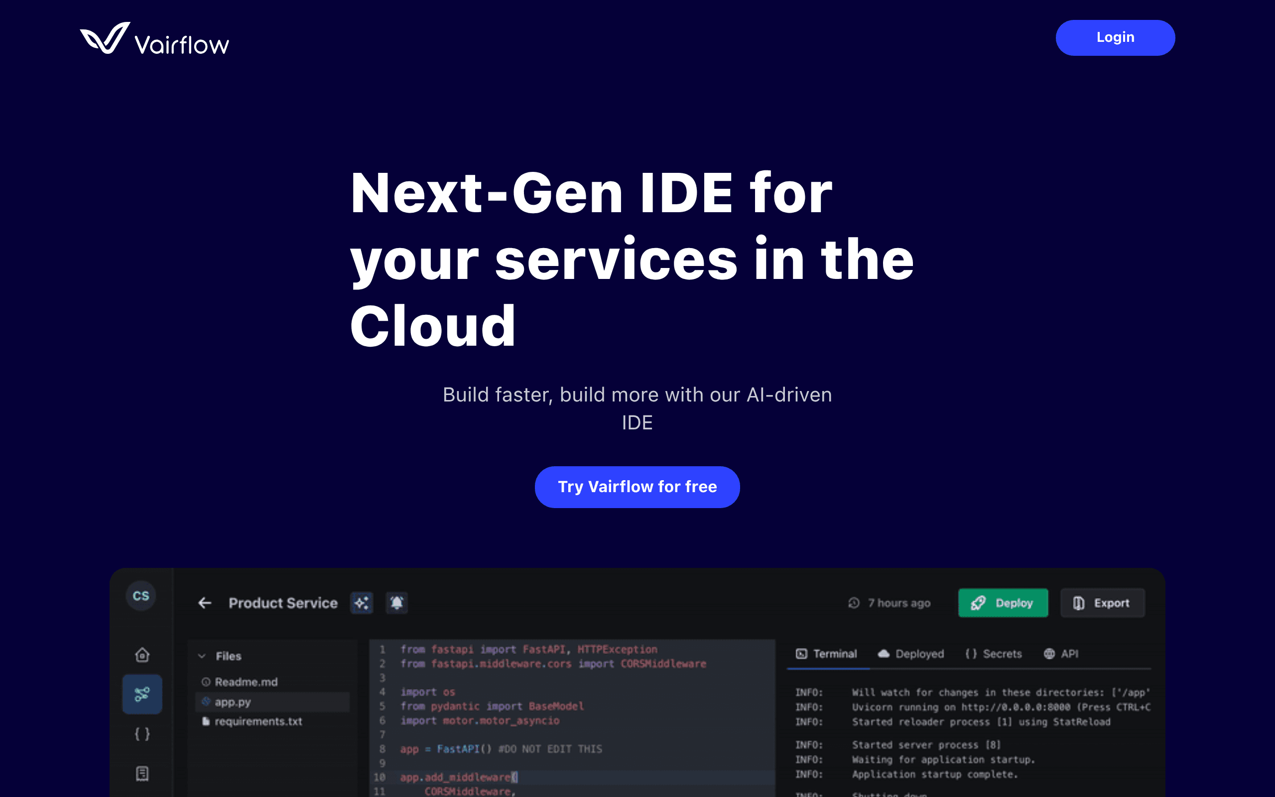Open the Login page
The image size is (1275, 797).
(1115, 37)
